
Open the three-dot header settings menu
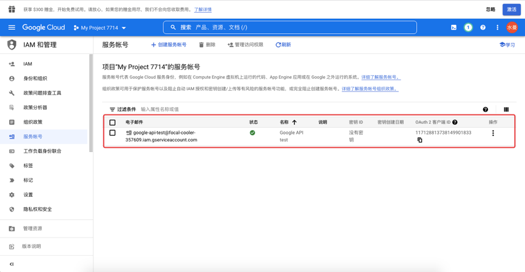coord(497,27)
